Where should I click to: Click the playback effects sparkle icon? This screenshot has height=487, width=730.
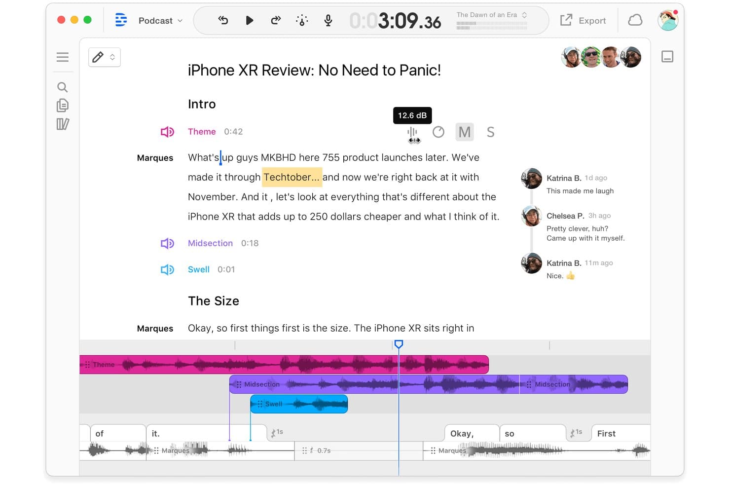pyautogui.click(x=302, y=20)
